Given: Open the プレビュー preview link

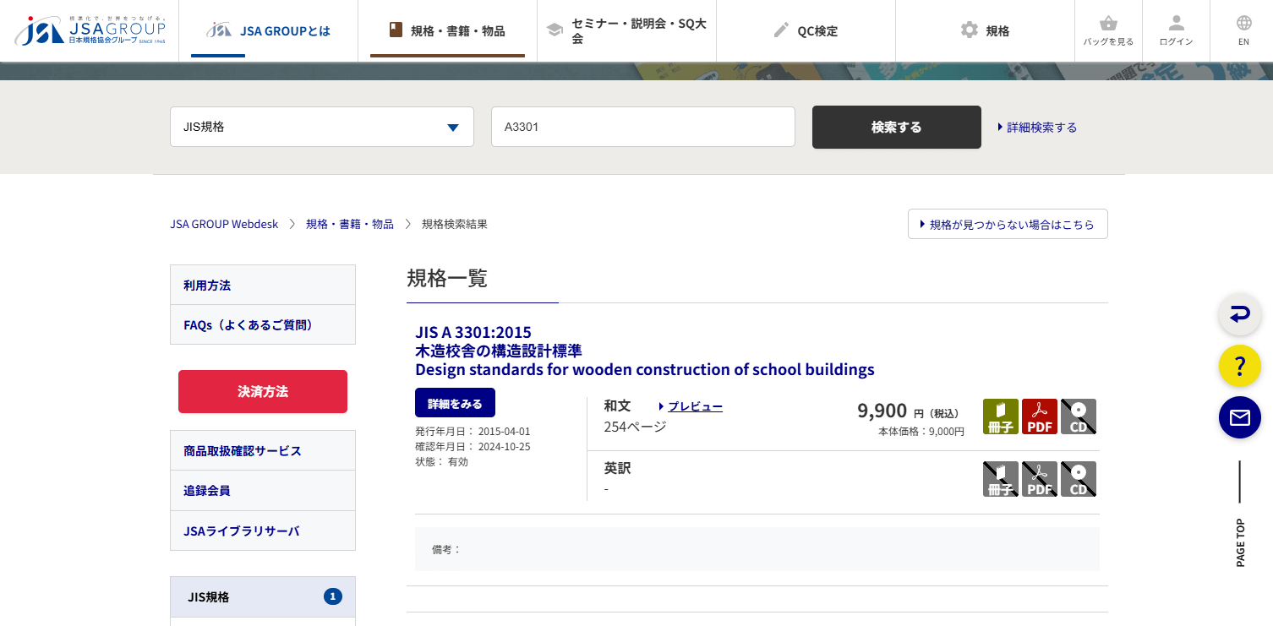Looking at the screenshot, I should [694, 406].
